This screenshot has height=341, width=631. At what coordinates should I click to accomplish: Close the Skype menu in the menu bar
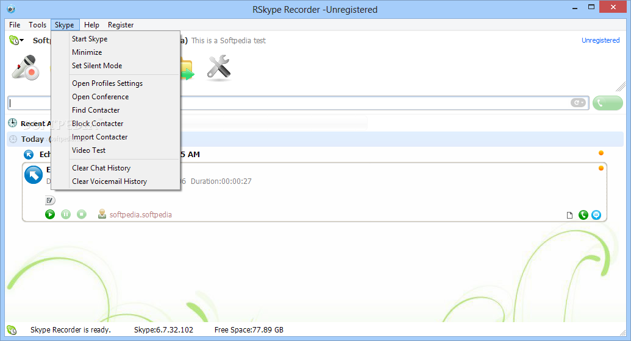pyautogui.click(x=65, y=25)
